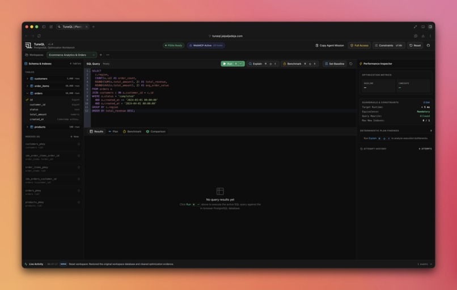Switch to the Plan tab
The height and width of the screenshot is (290, 457).
[113, 131]
